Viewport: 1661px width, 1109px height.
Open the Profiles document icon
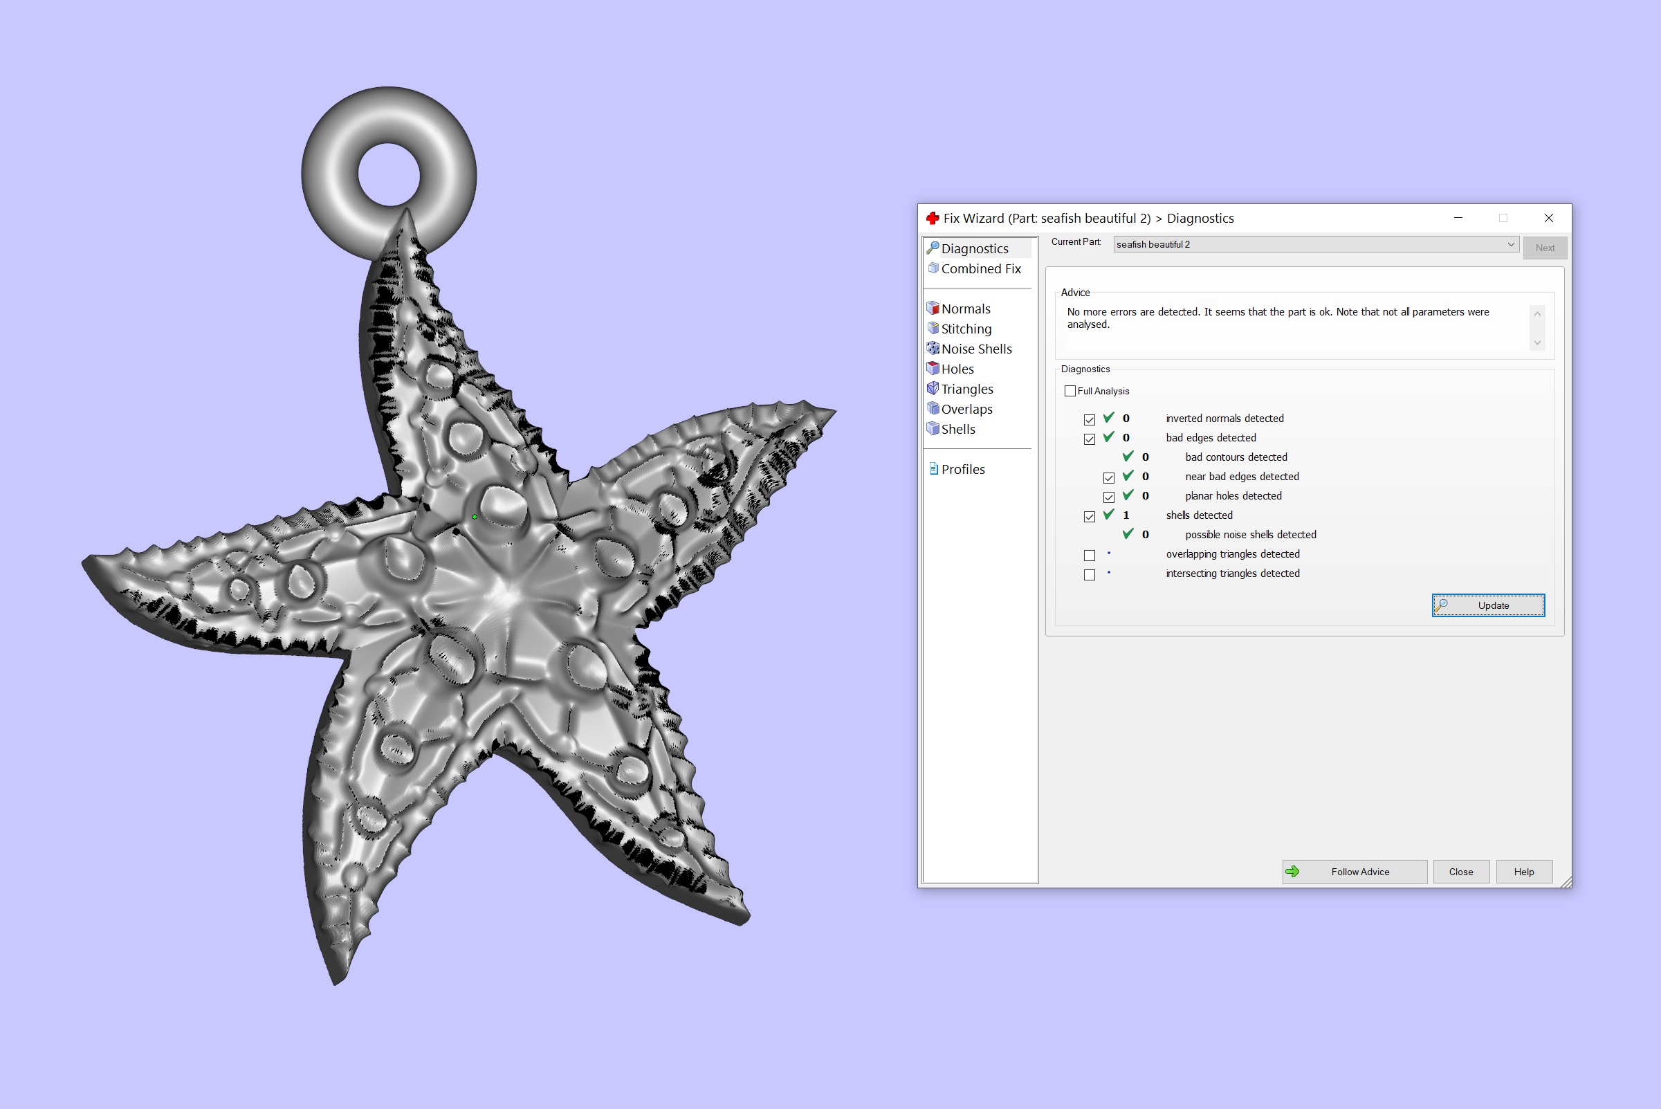(x=933, y=469)
